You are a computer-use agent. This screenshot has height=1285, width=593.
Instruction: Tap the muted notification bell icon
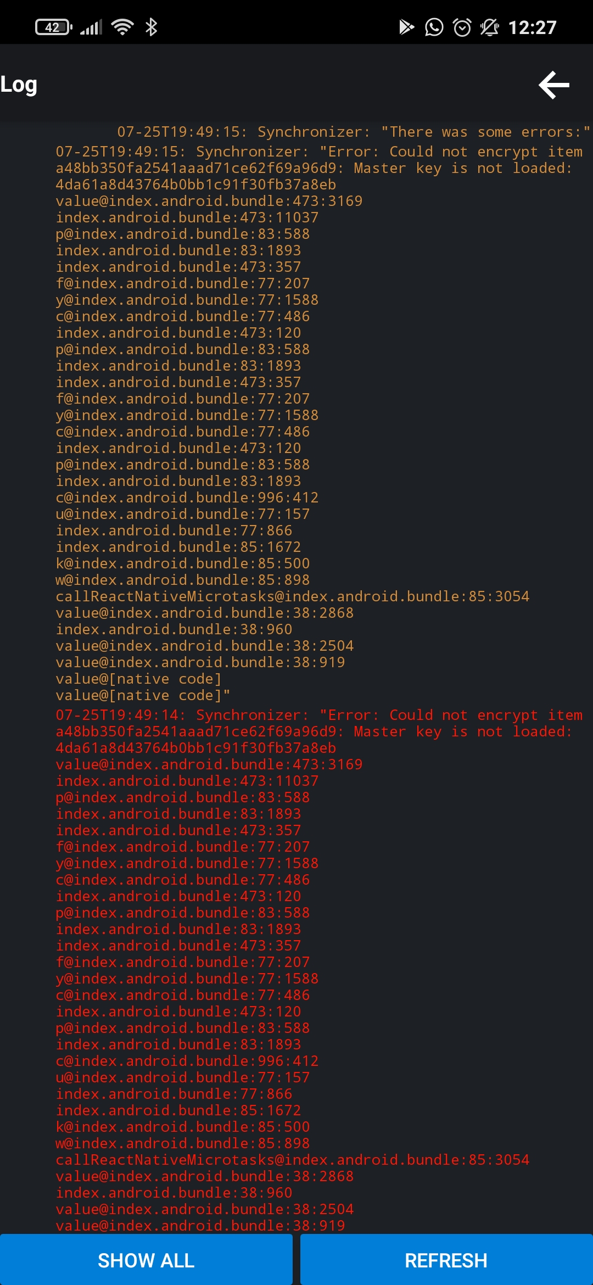point(489,27)
